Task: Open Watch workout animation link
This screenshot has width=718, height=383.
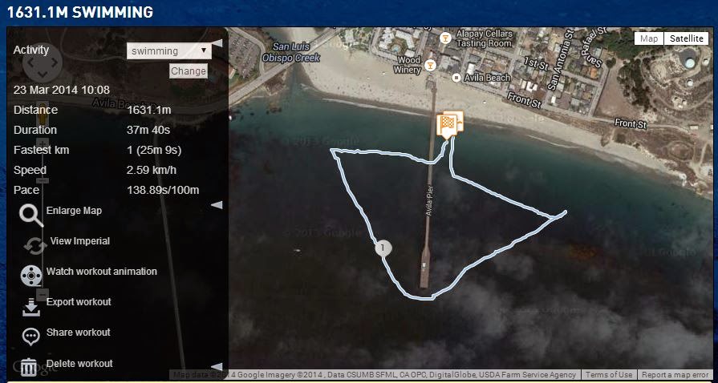Action: [x=102, y=272]
